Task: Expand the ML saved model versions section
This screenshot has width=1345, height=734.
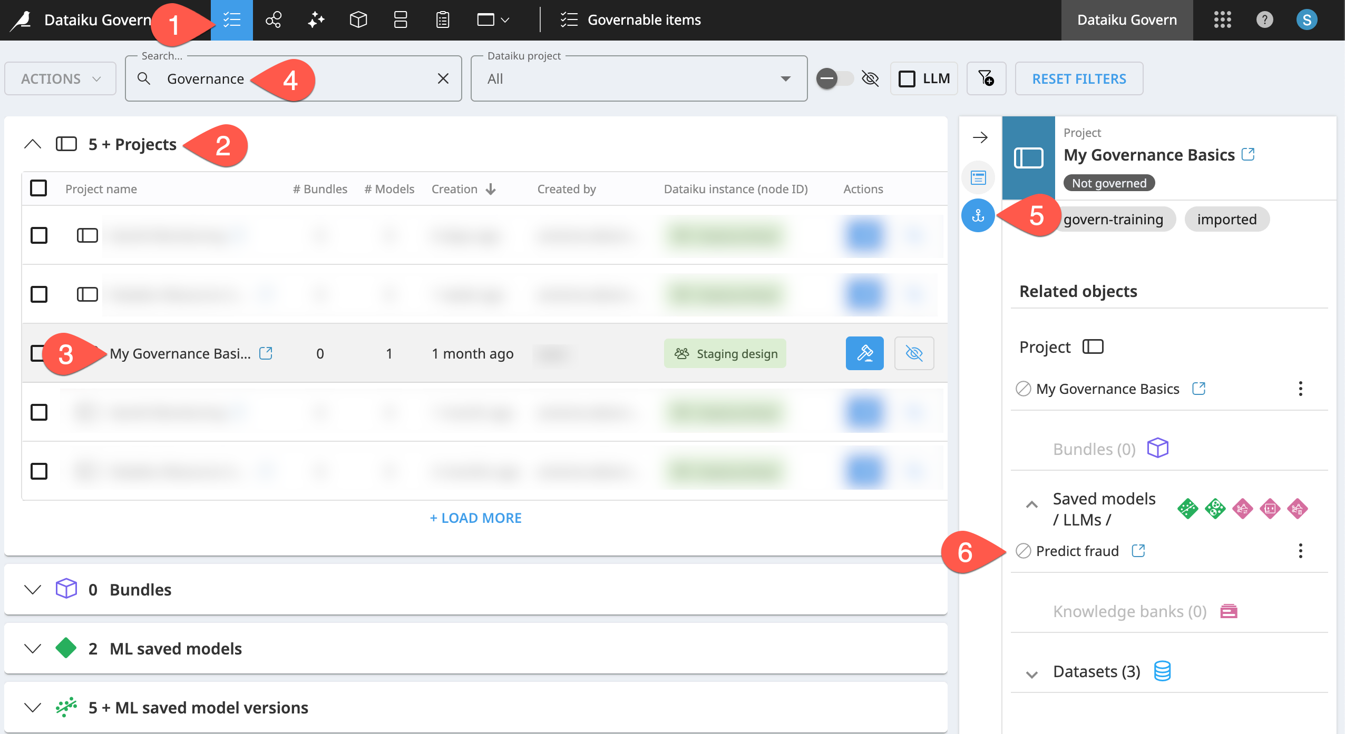Action: (x=33, y=707)
